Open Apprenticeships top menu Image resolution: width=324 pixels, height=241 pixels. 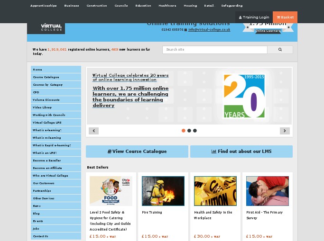[43, 6]
